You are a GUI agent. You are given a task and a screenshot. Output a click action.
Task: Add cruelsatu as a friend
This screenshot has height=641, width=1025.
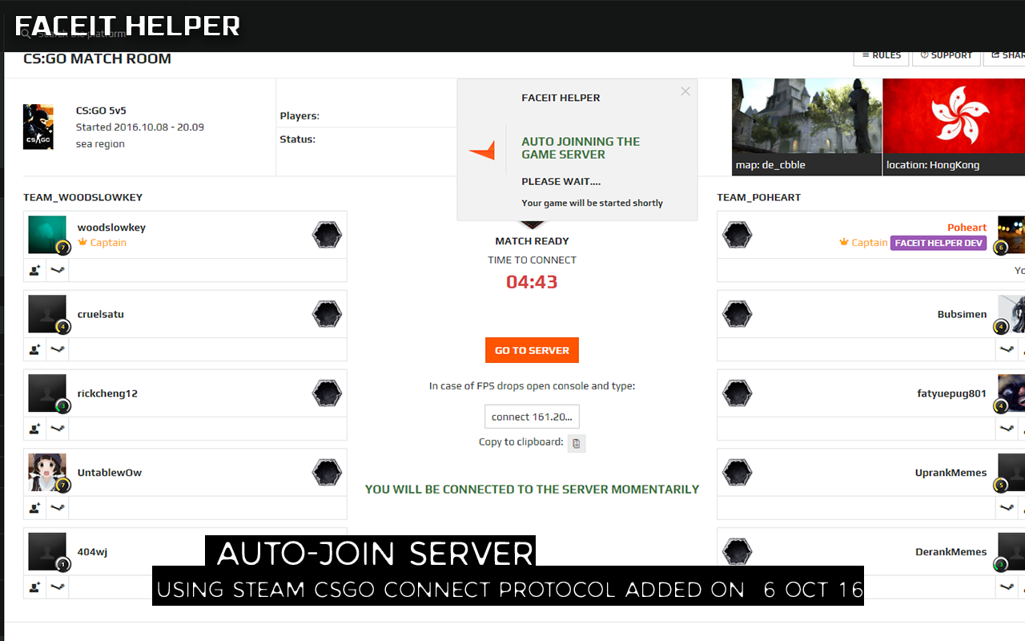pos(35,349)
